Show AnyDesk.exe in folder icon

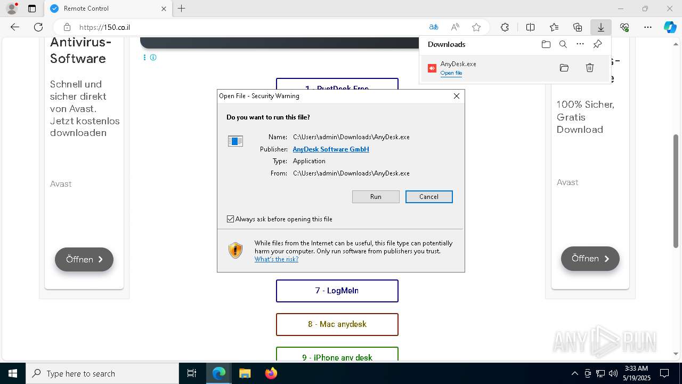coord(564,68)
